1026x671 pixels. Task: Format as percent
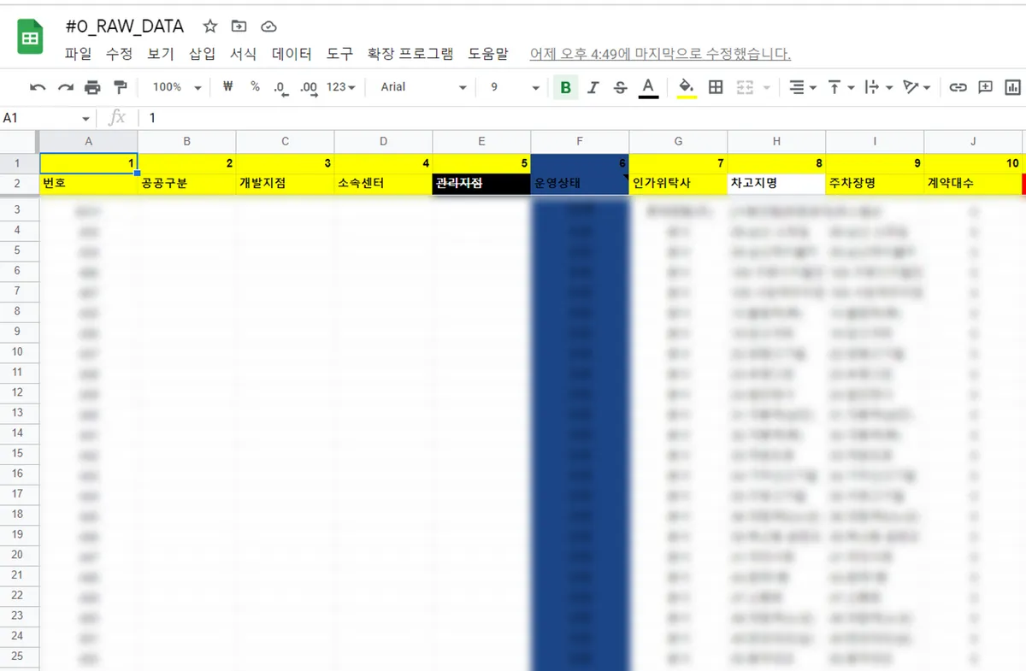pyautogui.click(x=255, y=86)
